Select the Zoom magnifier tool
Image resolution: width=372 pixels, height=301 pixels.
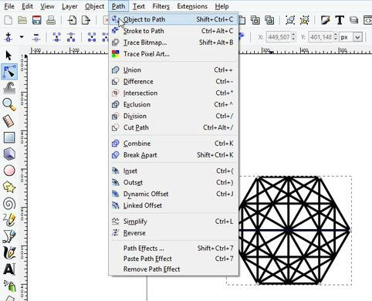(9, 105)
